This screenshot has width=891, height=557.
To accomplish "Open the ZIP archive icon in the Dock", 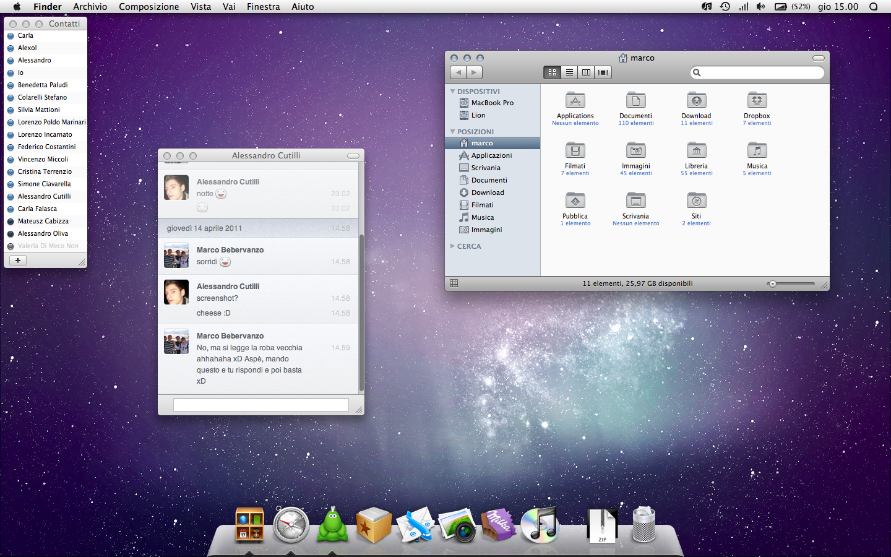I will [603, 526].
